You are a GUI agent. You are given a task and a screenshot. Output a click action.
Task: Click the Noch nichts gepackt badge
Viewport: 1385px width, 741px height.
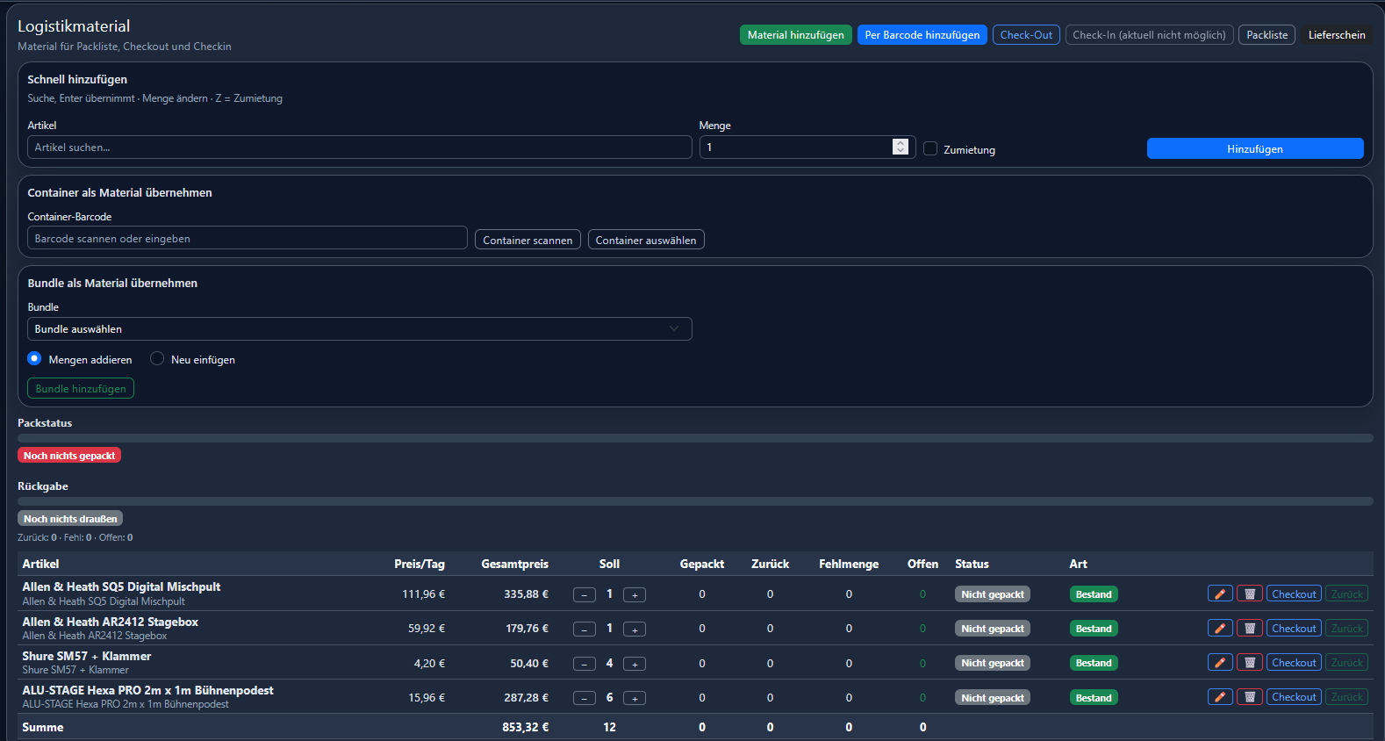69,456
